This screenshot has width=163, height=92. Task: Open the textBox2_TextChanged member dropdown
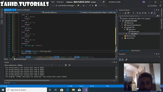[x=99, y=13]
